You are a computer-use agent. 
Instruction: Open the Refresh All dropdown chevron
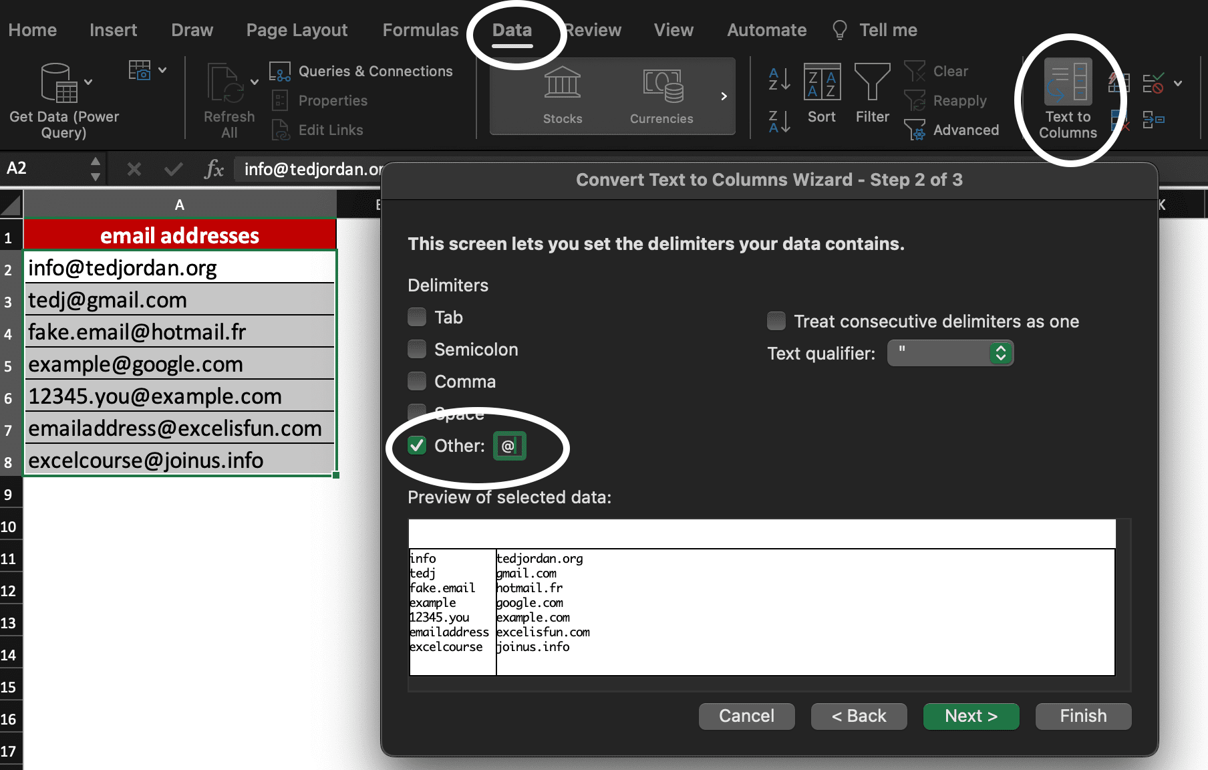click(254, 82)
